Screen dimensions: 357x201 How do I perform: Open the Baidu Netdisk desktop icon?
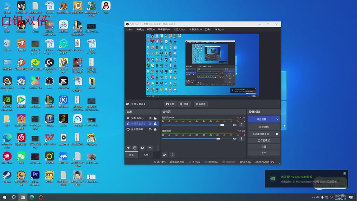[x=63, y=26]
